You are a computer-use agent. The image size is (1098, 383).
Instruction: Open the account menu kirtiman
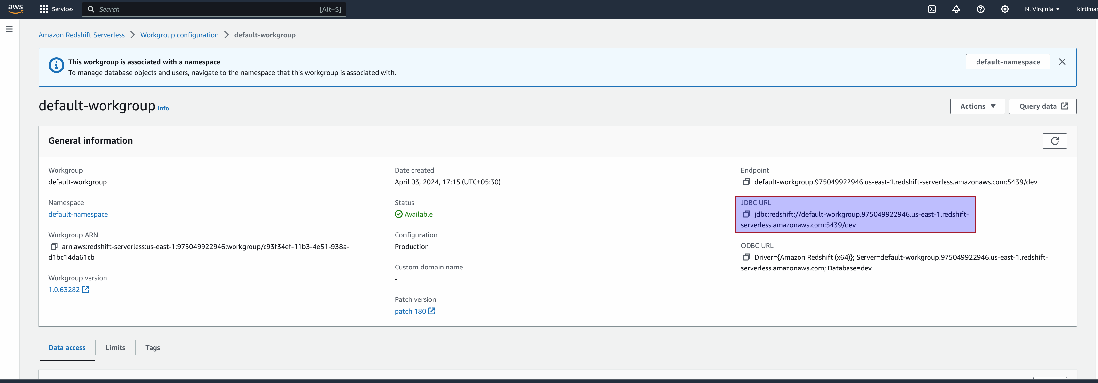(x=1087, y=9)
